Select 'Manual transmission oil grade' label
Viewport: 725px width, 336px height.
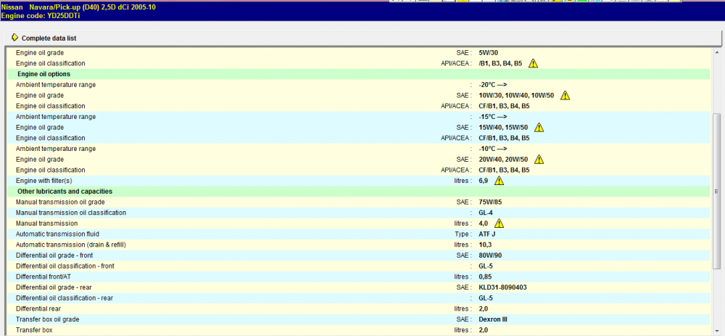point(60,202)
